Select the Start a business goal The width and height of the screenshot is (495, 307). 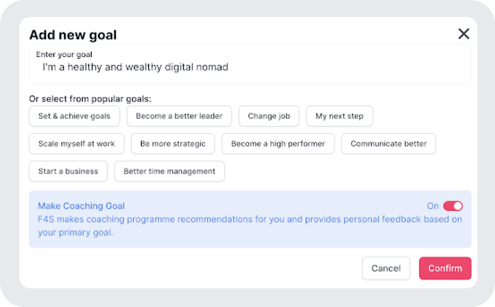[x=68, y=171]
